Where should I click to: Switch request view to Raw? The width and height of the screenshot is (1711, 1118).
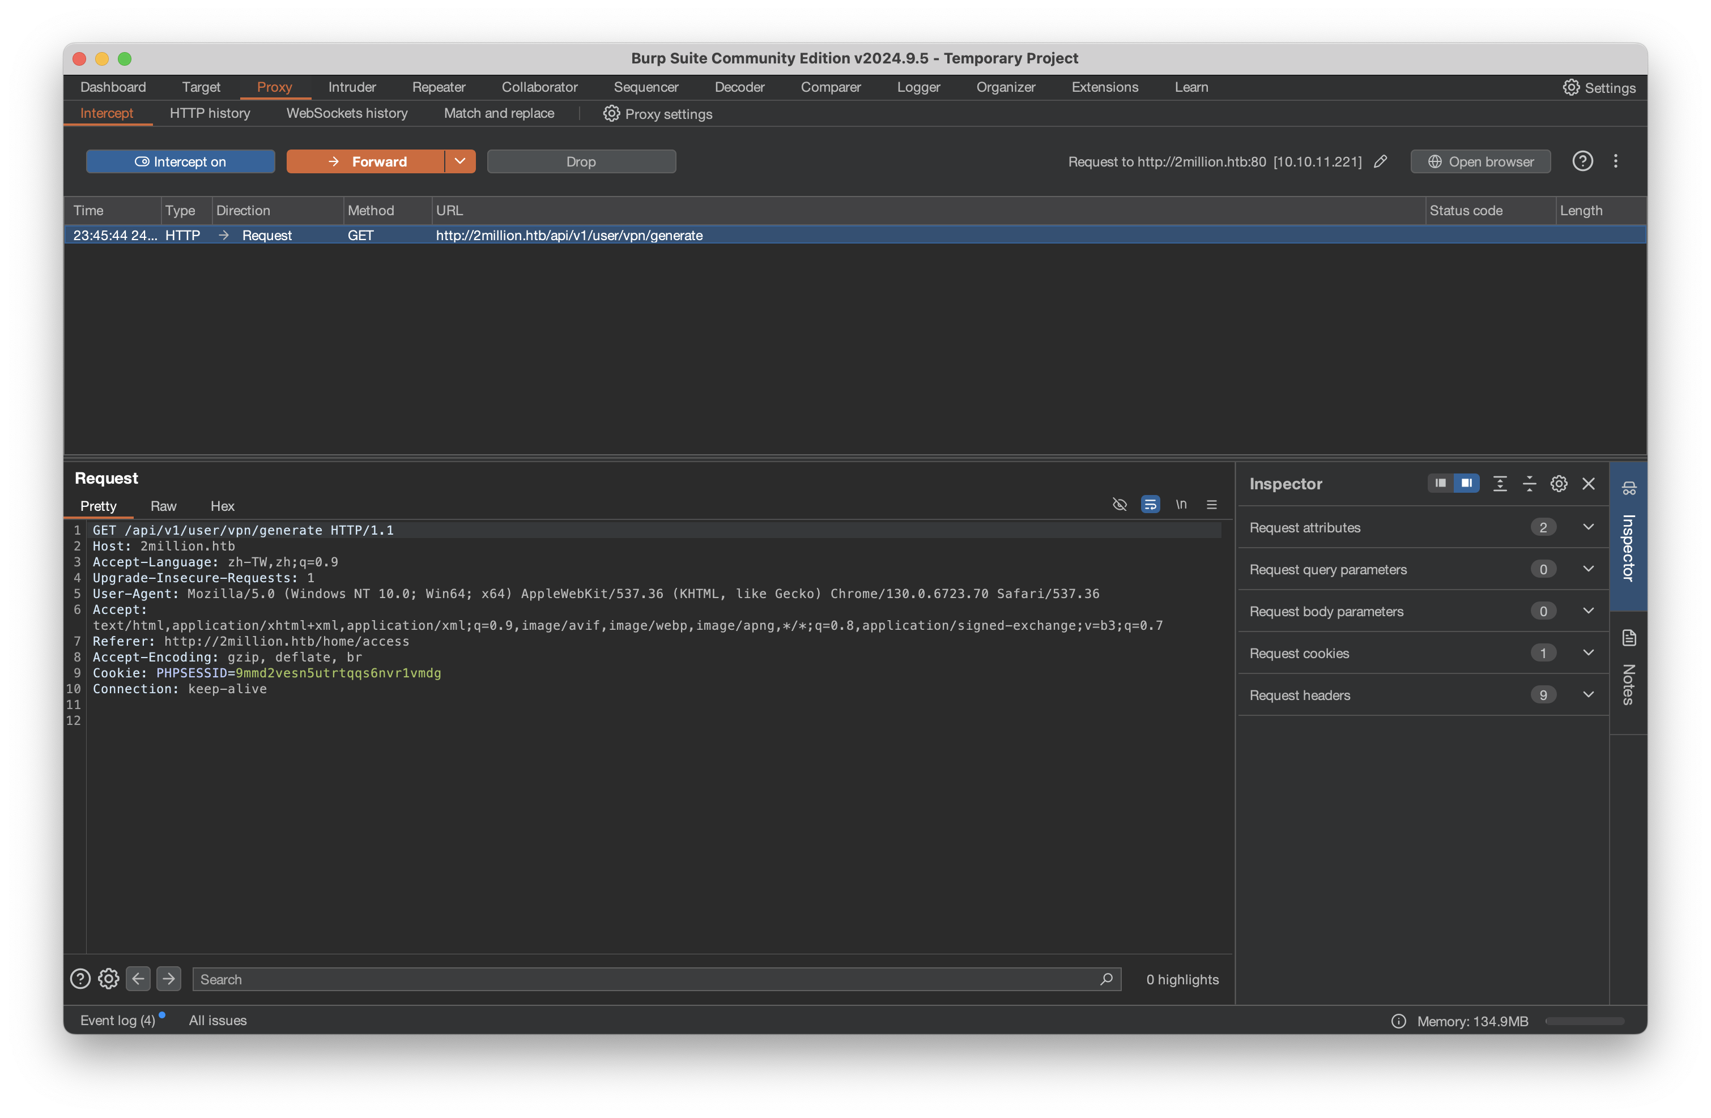[x=163, y=506]
